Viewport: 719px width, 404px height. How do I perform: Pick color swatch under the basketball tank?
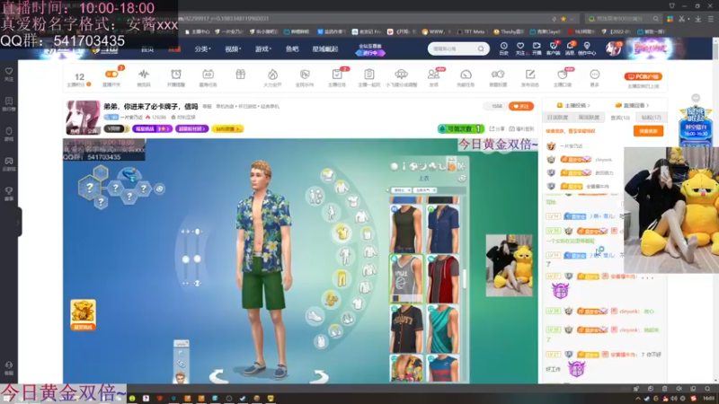click(395, 299)
